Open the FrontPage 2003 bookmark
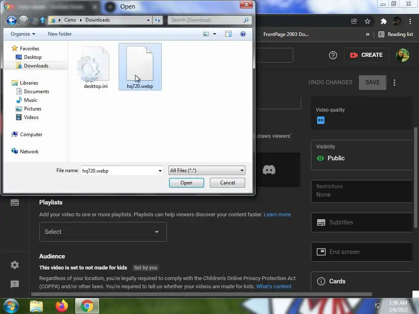This screenshot has width=419, height=314. 286,34
